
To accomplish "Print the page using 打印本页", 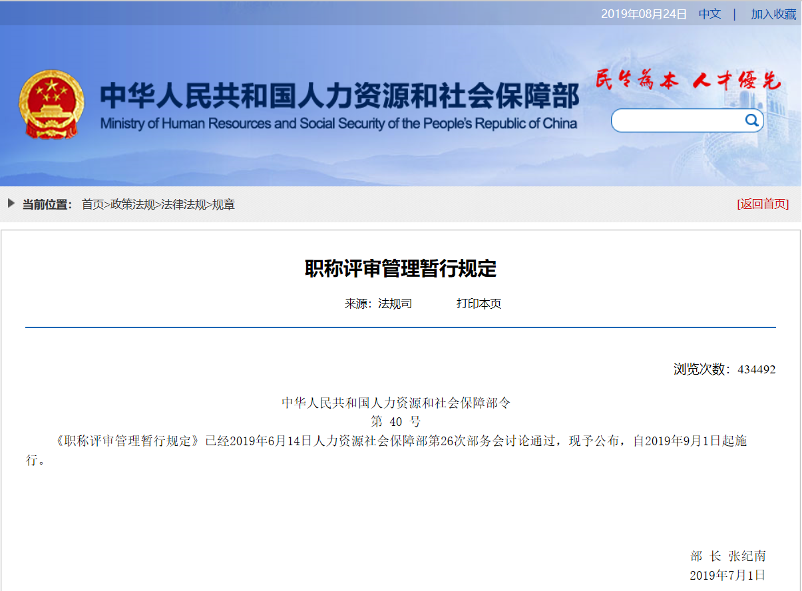I will pos(479,303).
